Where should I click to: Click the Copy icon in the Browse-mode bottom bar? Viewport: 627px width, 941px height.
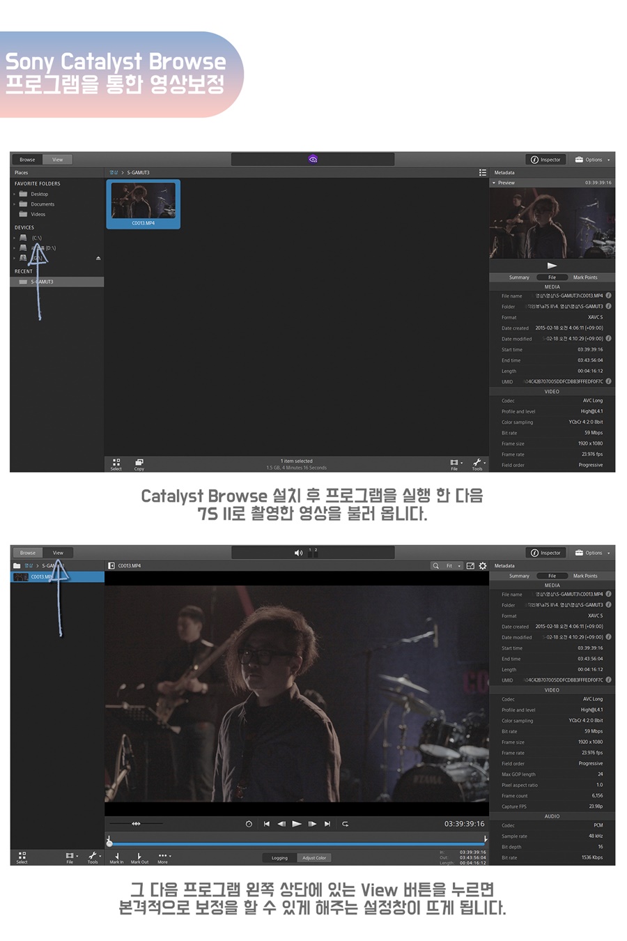click(x=139, y=464)
